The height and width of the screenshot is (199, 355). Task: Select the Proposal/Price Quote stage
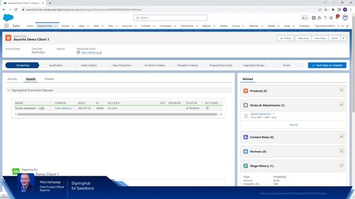[x=221, y=65]
